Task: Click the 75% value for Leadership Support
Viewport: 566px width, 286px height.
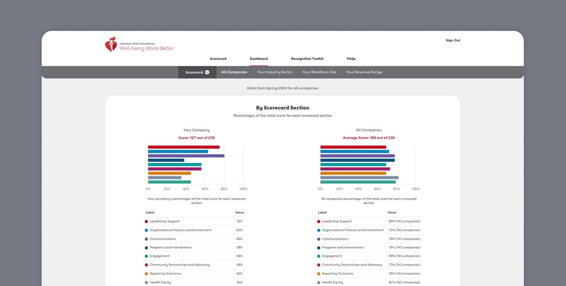Action: [x=239, y=221]
